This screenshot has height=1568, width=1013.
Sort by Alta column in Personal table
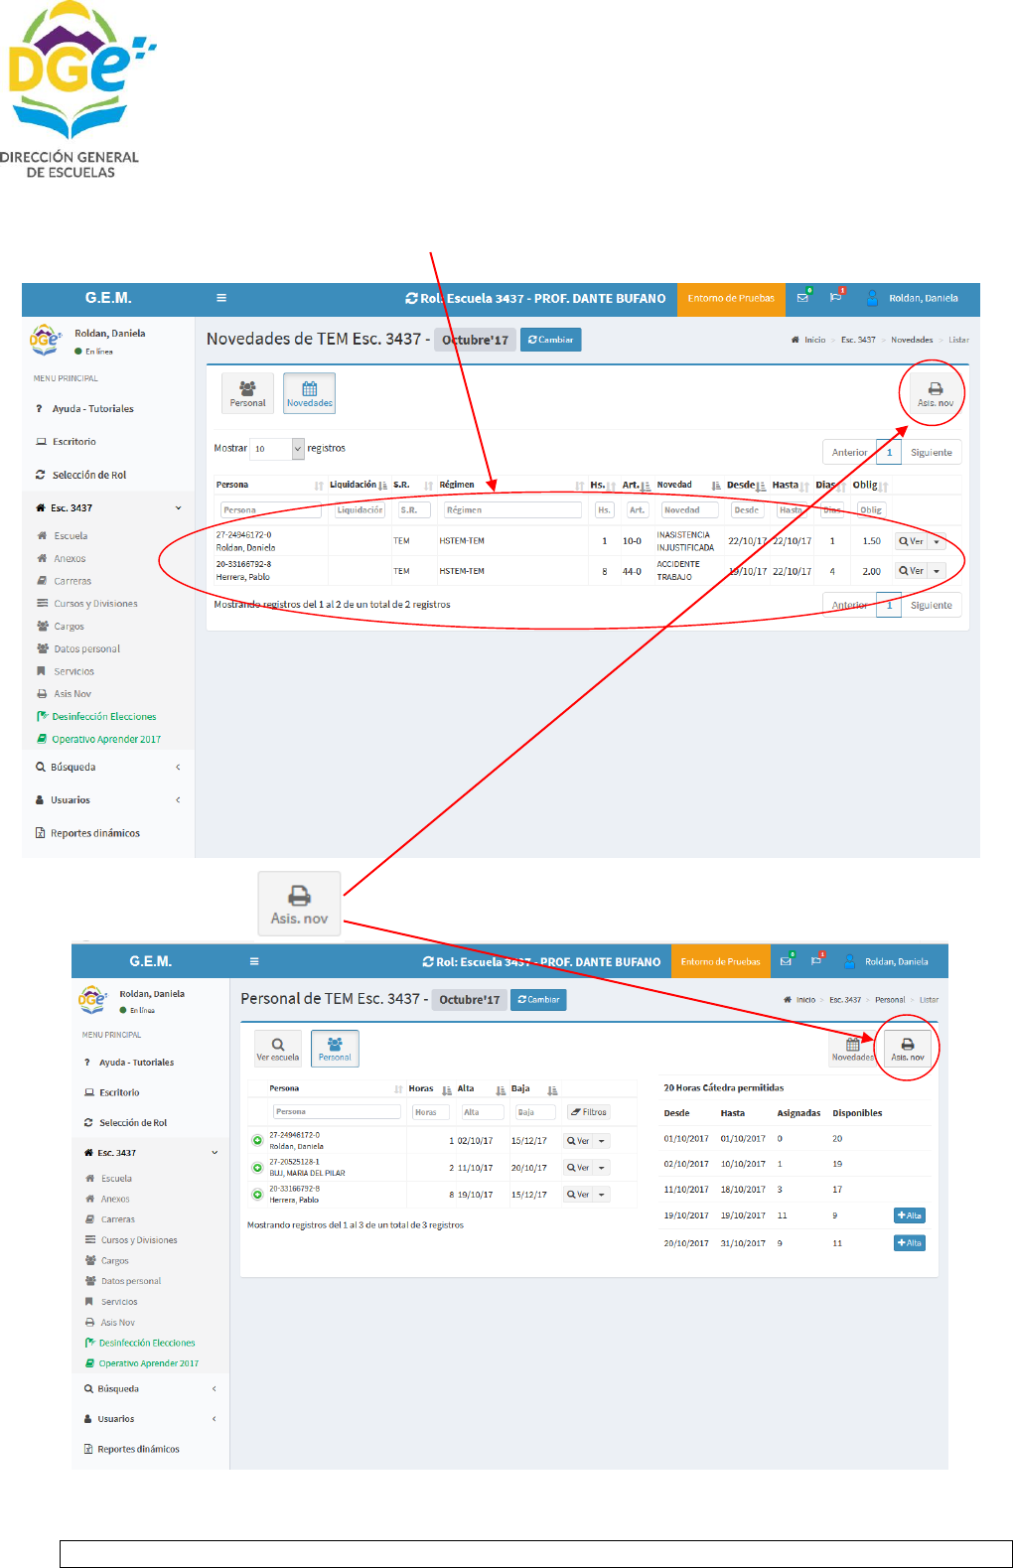(482, 1089)
